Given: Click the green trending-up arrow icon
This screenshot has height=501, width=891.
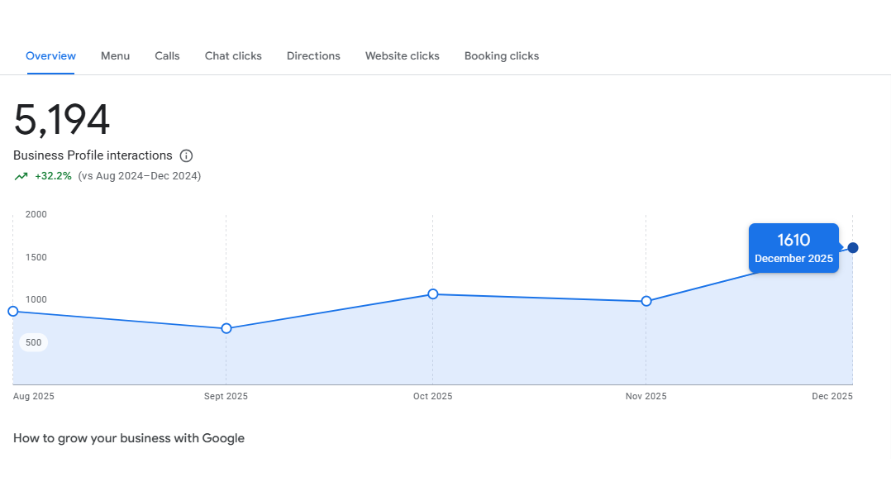Looking at the screenshot, I should point(21,176).
